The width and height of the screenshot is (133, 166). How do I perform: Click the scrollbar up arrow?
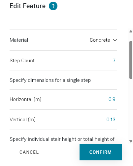click(x=131, y=31)
